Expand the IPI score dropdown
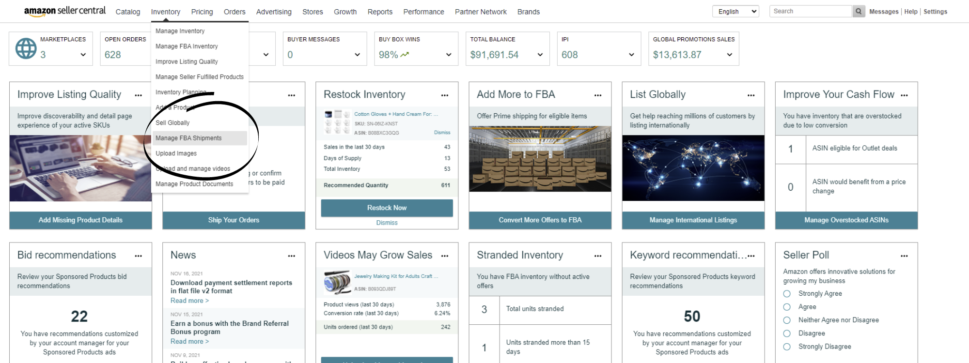 pos(631,55)
